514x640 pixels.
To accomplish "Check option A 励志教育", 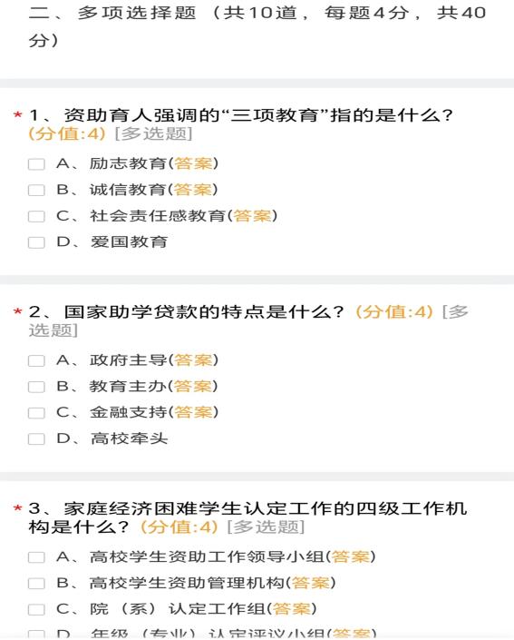I will pos(36,164).
